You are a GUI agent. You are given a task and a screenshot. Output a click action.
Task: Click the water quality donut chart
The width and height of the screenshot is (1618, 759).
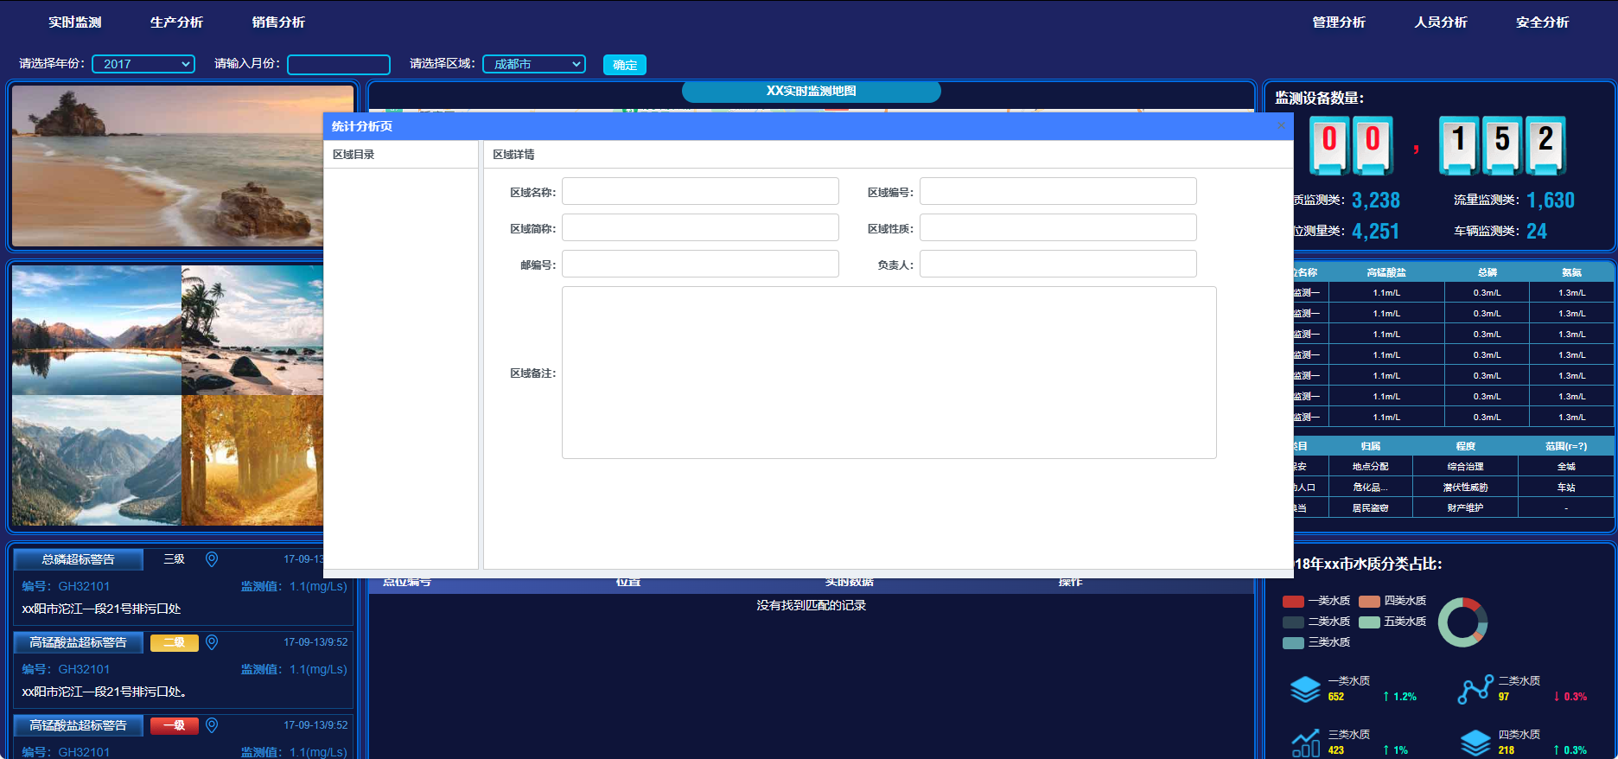coord(1462,622)
